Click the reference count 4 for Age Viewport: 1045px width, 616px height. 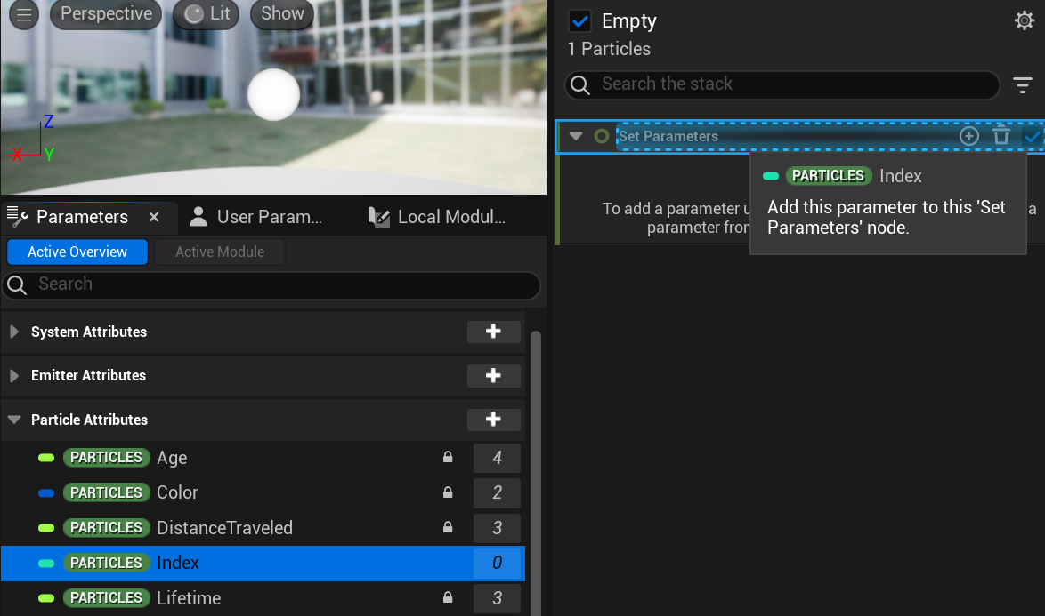(x=498, y=458)
